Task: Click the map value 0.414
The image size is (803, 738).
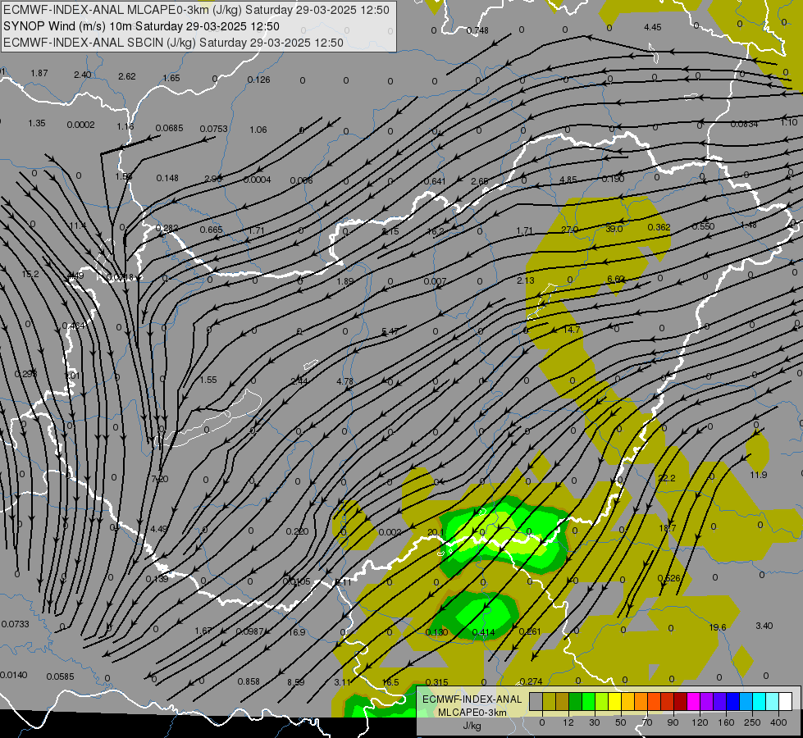Action: tap(483, 632)
